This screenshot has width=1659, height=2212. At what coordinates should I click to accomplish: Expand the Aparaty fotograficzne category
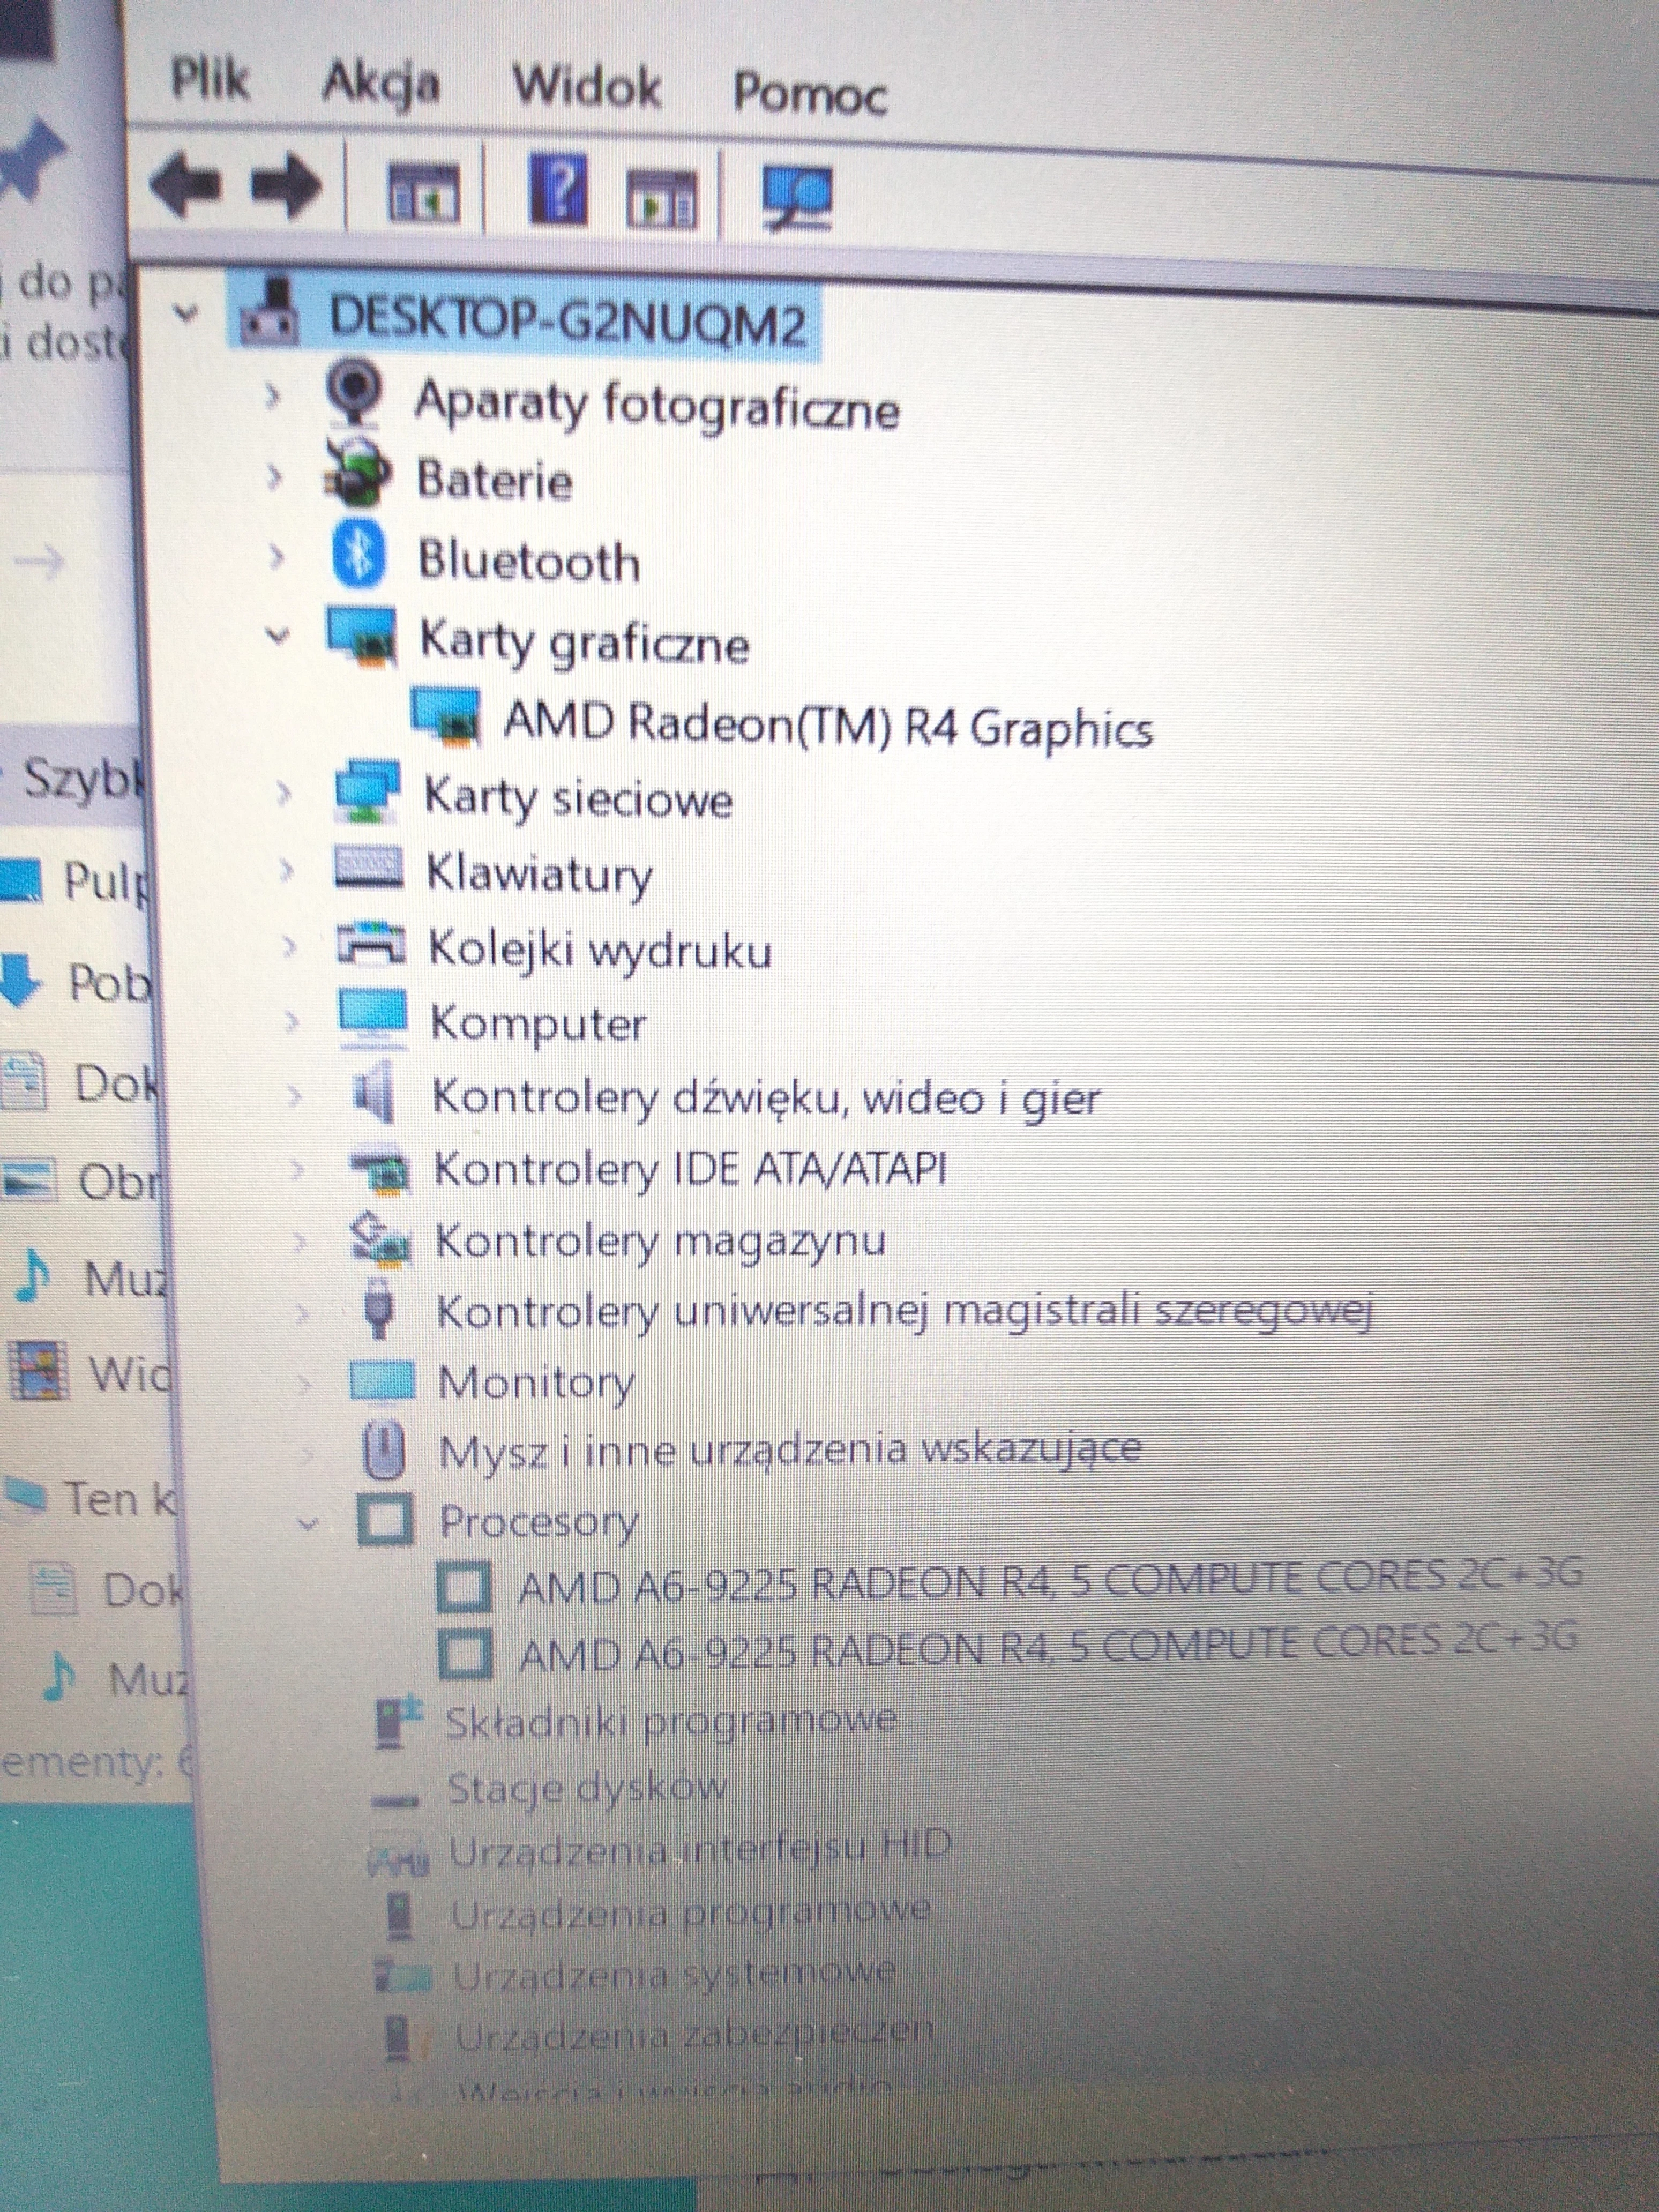coord(272,396)
